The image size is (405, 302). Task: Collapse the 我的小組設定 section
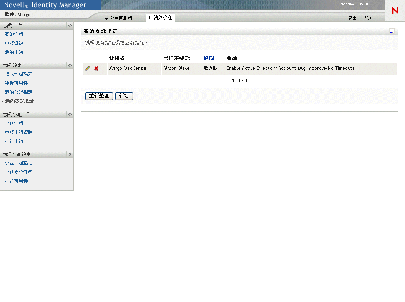[70, 154]
